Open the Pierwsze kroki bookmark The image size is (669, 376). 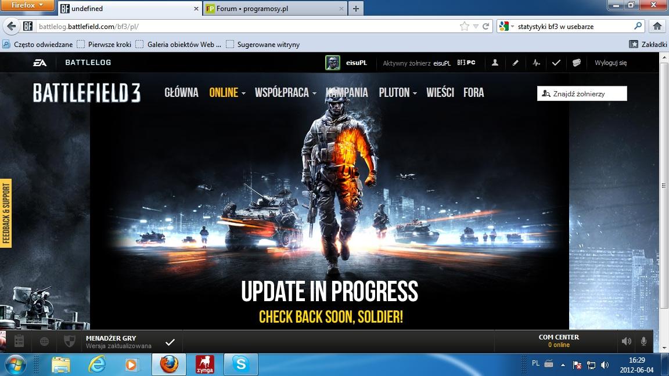coord(104,44)
